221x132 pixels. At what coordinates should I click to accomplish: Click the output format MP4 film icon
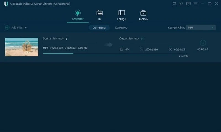121,50
